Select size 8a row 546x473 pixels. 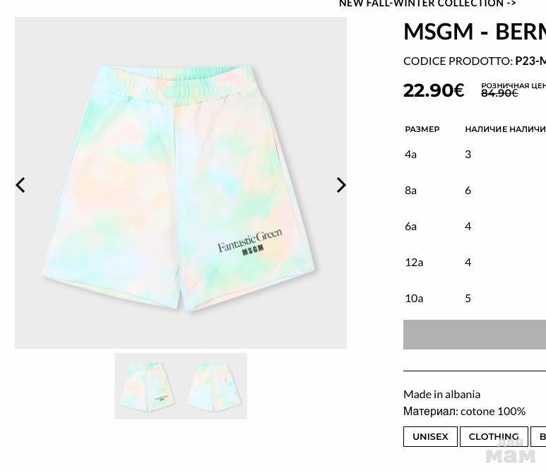[x=475, y=191]
